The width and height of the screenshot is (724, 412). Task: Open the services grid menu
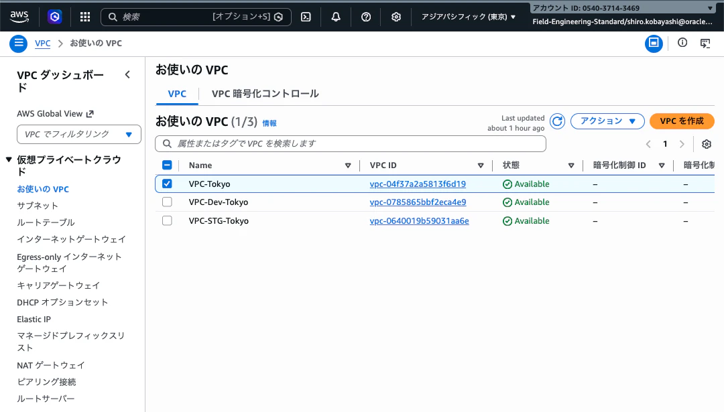(x=85, y=17)
